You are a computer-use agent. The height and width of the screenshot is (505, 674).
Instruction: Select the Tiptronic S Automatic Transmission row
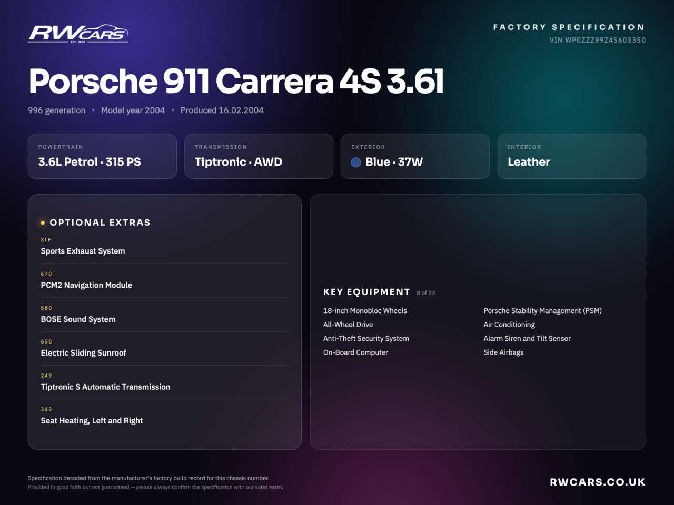[164, 382]
